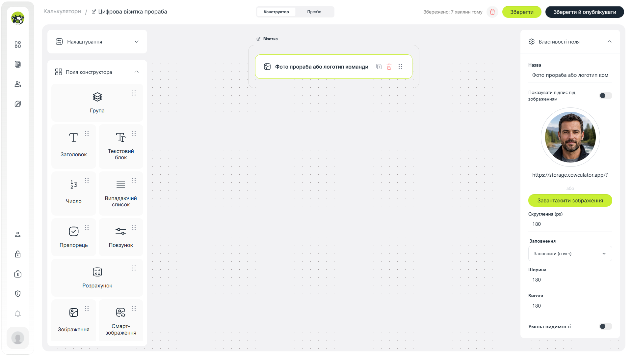
Task: Add the Прапорець checkbox element
Action: point(74,237)
